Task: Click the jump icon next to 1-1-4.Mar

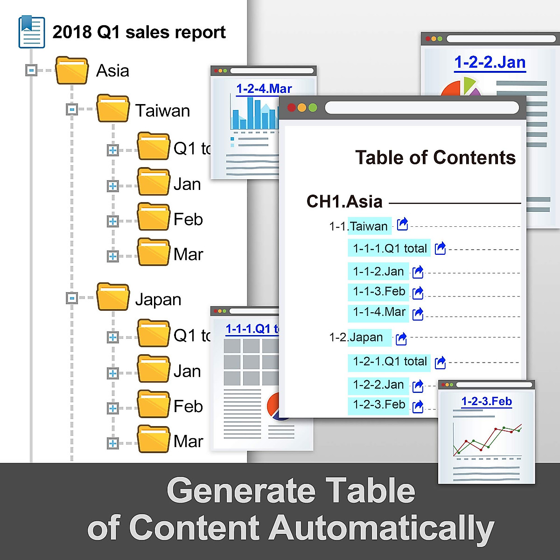Action: 418,314
